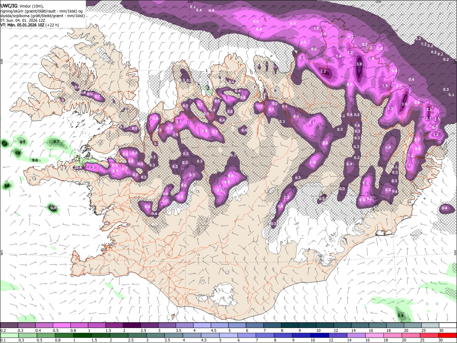Screen dimensions: 457x343
Task: Click the '2.1' snowfall value on the map
Action: click(x=428, y=118)
